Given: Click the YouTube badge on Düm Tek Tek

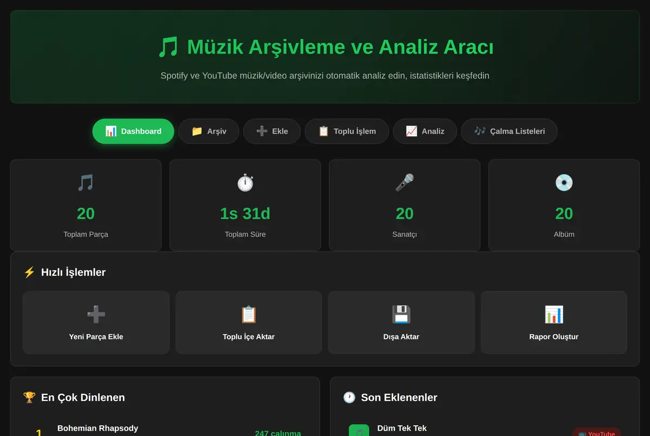Looking at the screenshot, I should 596,433.
